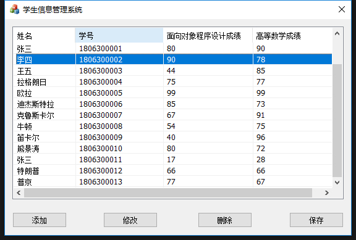Select the row named 熊景涛
Screen dimensions: 356x240
coord(174,149)
